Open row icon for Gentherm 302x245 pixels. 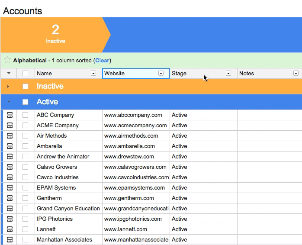[x=10, y=198]
